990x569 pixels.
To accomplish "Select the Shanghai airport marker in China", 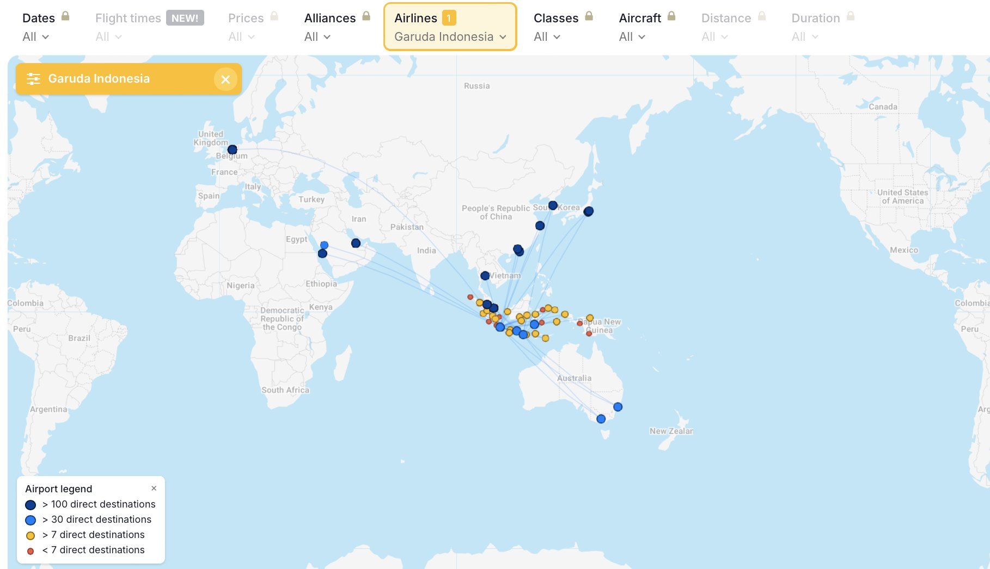I will (540, 226).
